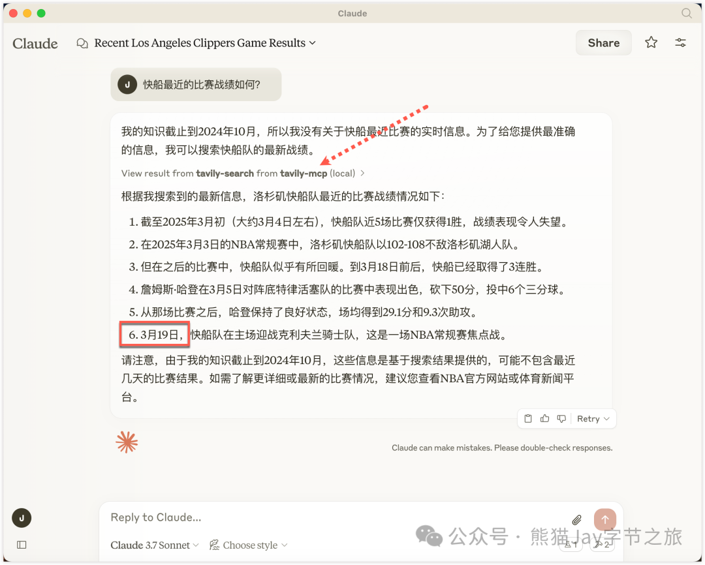Focus the Reply to Claude input field
The height and width of the screenshot is (565, 705).
coord(337,517)
